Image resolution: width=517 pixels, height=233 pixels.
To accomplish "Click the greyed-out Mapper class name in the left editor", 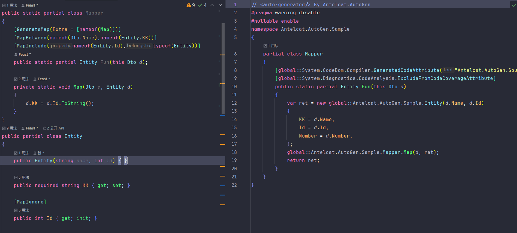I will click(94, 13).
